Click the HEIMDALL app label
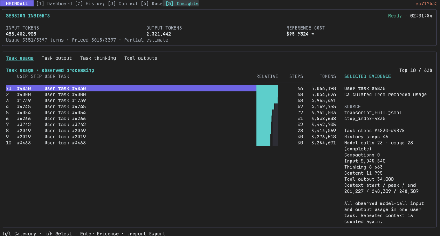This screenshot has height=236, width=440. [x=17, y=3]
